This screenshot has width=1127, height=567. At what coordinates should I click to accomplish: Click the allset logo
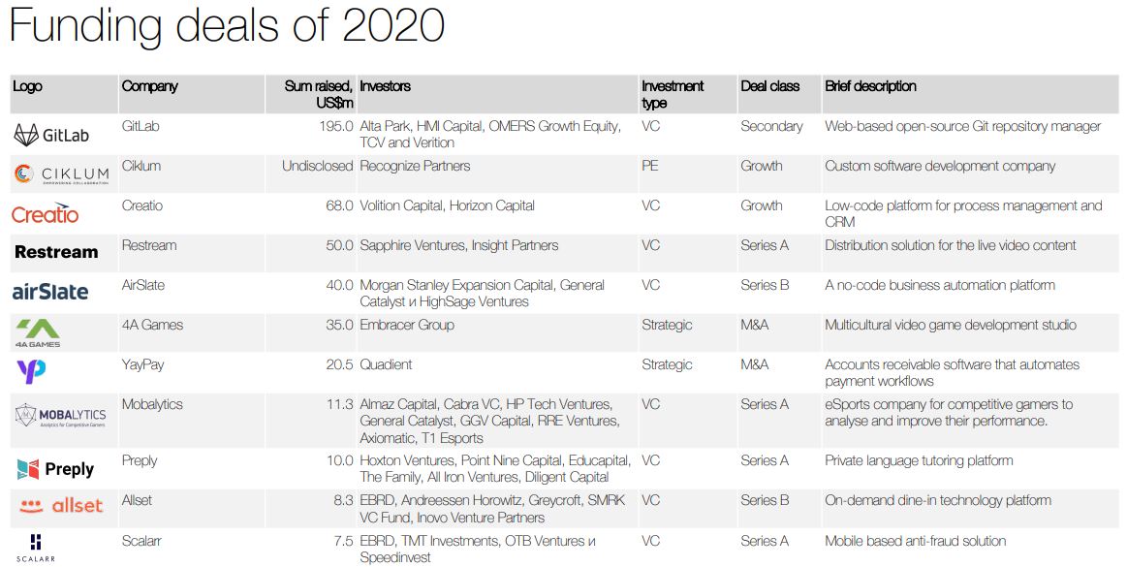pyautogui.click(x=61, y=505)
